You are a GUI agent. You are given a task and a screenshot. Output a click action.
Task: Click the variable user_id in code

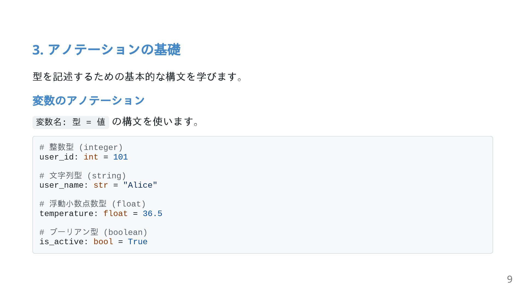(57, 157)
